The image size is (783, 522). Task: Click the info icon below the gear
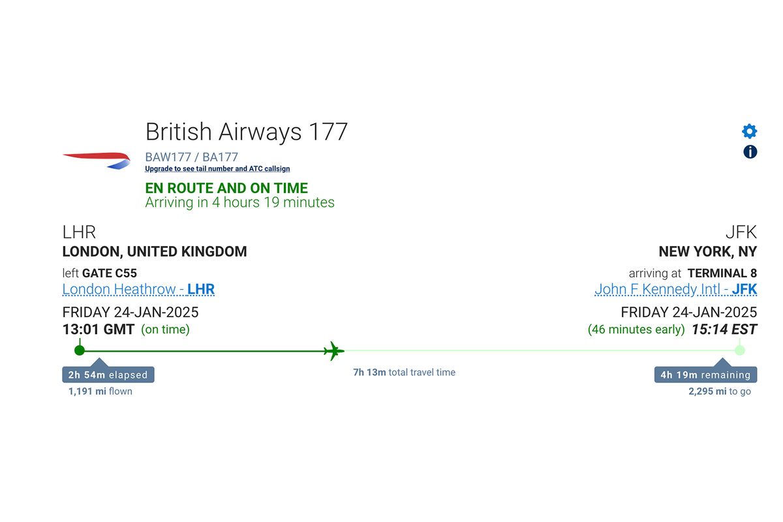tap(749, 152)
